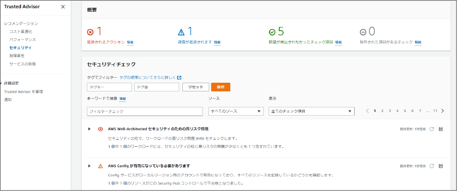The image size is (457, 191).
Task: Click previous page arrow in pagination
Action: pos(367,111)
